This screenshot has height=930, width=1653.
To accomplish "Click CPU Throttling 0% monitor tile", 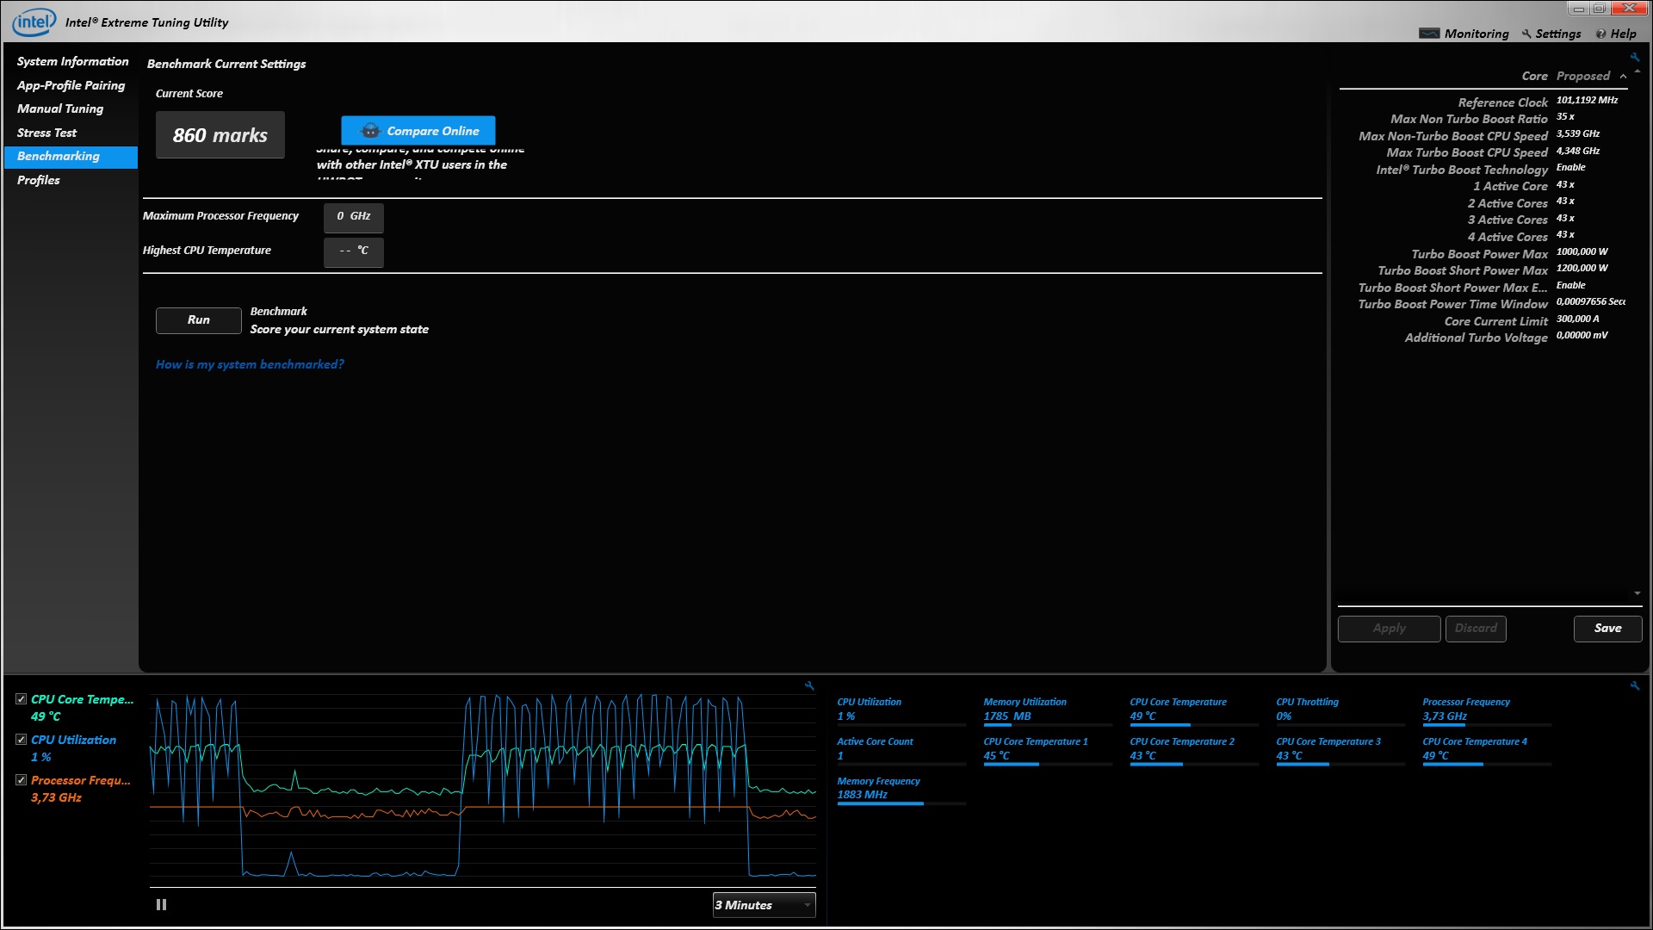I will 1340,710.
